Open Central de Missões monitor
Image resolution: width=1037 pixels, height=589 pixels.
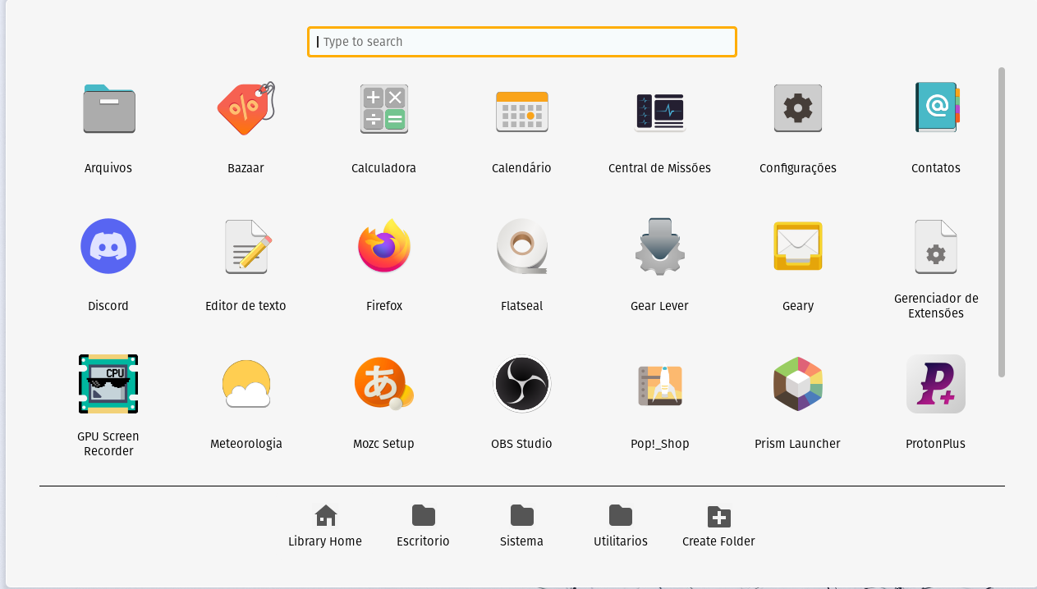pyautogui.click(x=659, y=109)
